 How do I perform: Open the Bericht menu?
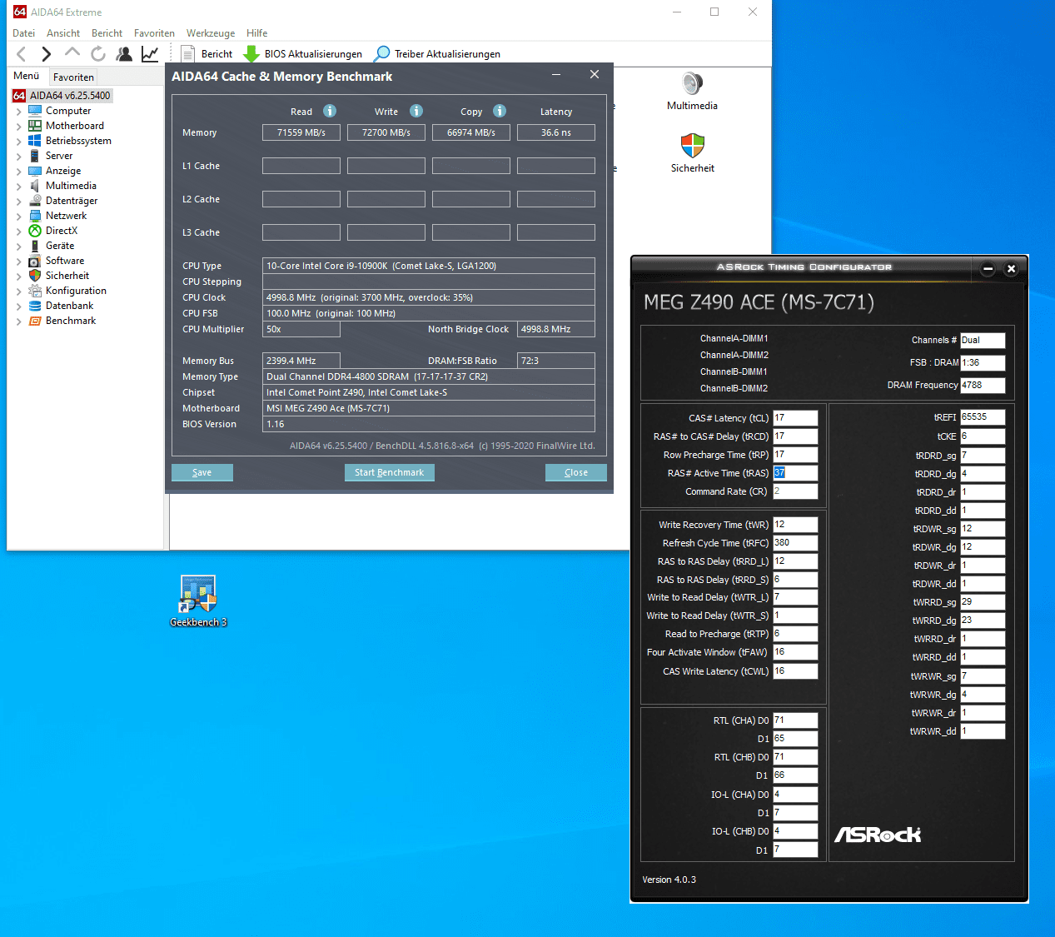click(x=107, y=33)
